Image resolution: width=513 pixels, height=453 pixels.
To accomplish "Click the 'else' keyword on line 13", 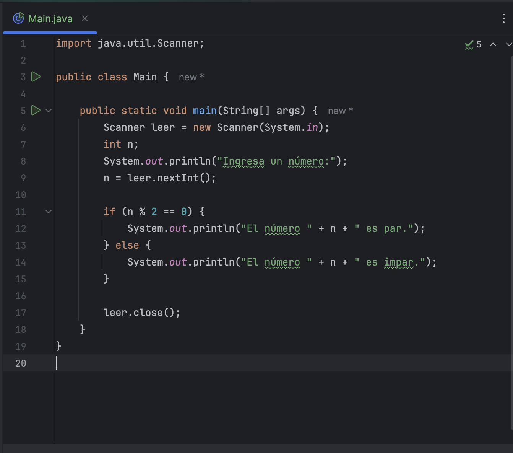I will (x=127, y=245).
